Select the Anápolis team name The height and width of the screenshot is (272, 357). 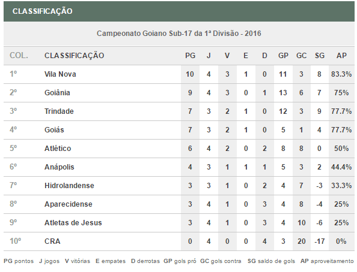pos(59,167)
